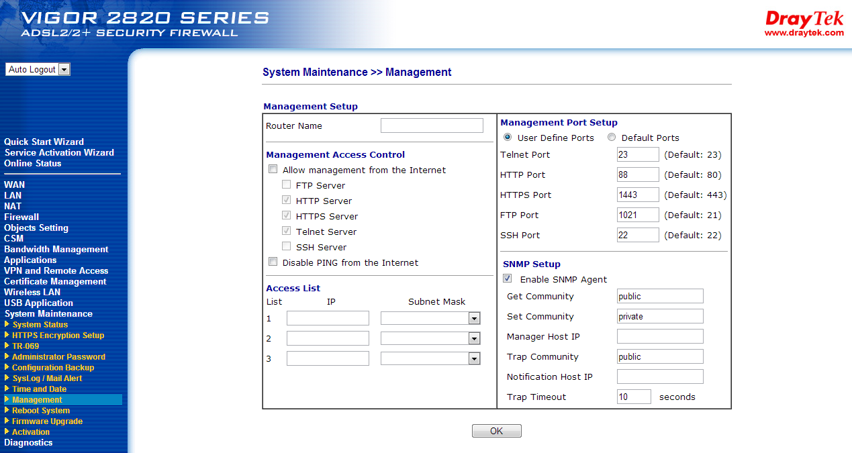This screenshot has width=852, height=453.
Task: Click the Get Community field
Action: 660,296
